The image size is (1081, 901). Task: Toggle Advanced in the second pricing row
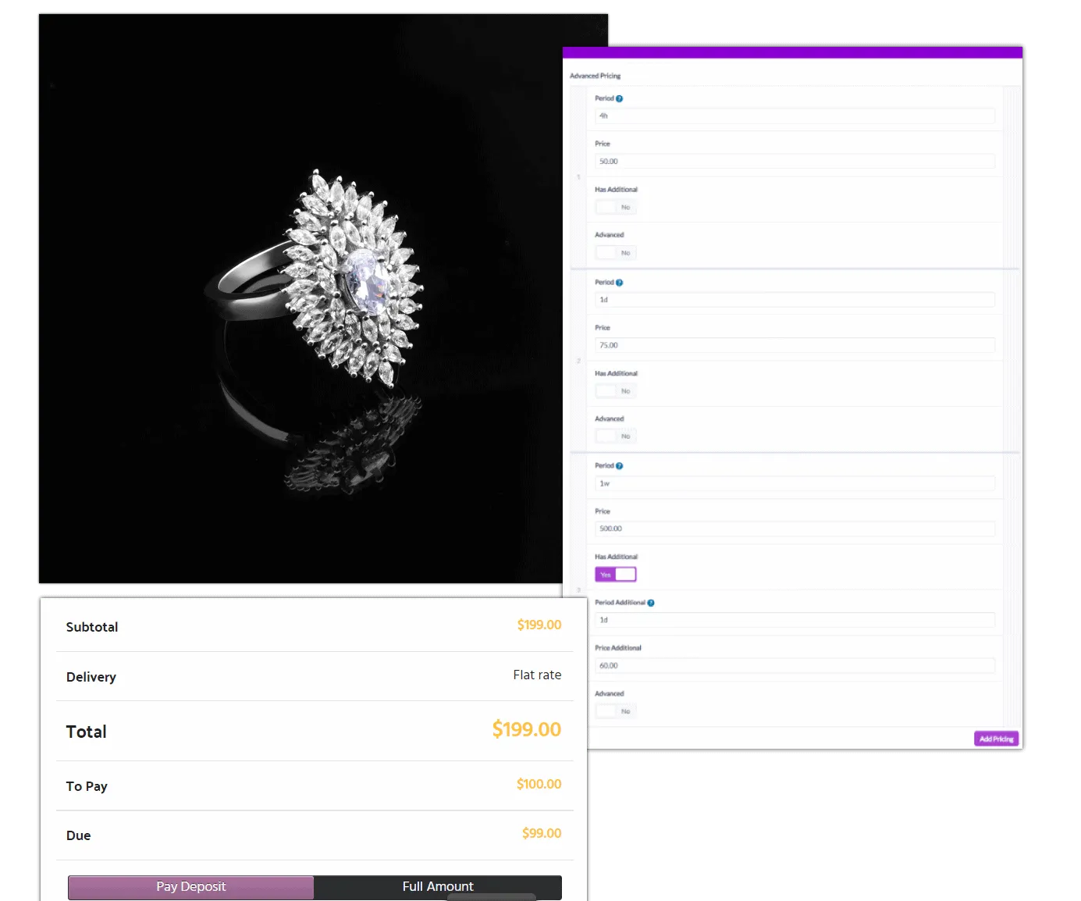coord(616,436)
